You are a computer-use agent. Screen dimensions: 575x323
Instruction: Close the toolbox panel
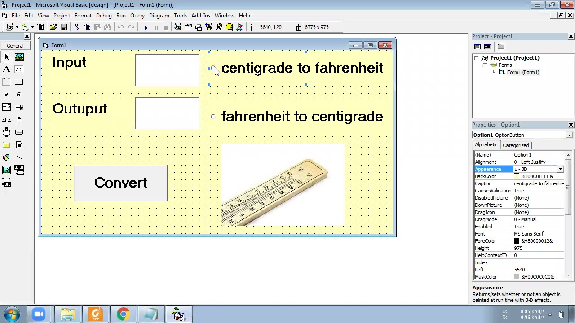coord(27,36)
